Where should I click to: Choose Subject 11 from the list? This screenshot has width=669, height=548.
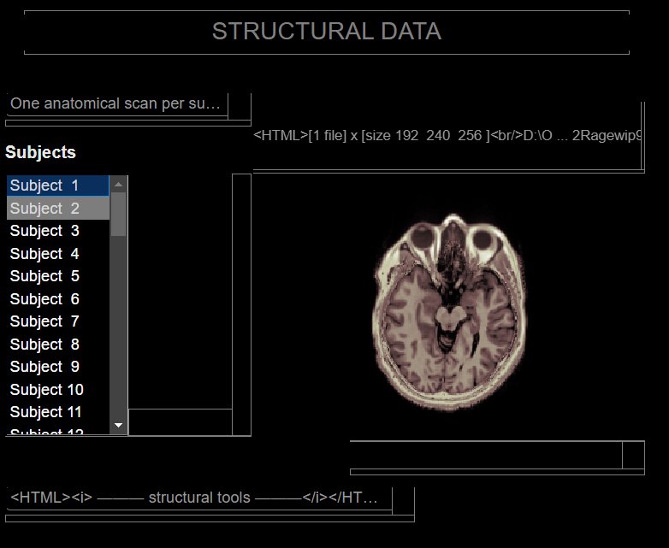tap(57, 412)
